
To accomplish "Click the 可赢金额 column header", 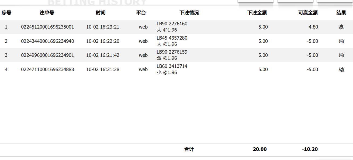I will (308, 13).
